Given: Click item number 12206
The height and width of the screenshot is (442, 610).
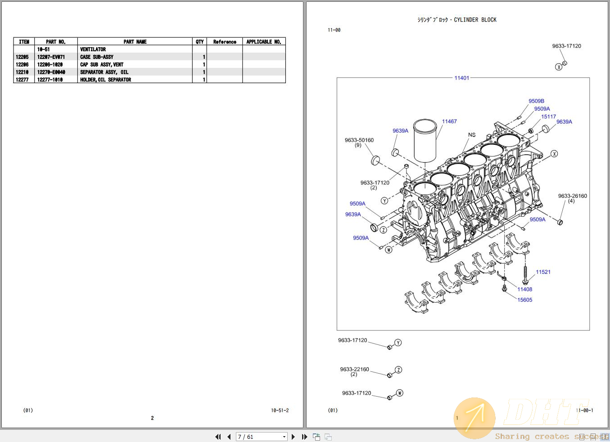Looking at the screenshot, I should pos(22,65).
